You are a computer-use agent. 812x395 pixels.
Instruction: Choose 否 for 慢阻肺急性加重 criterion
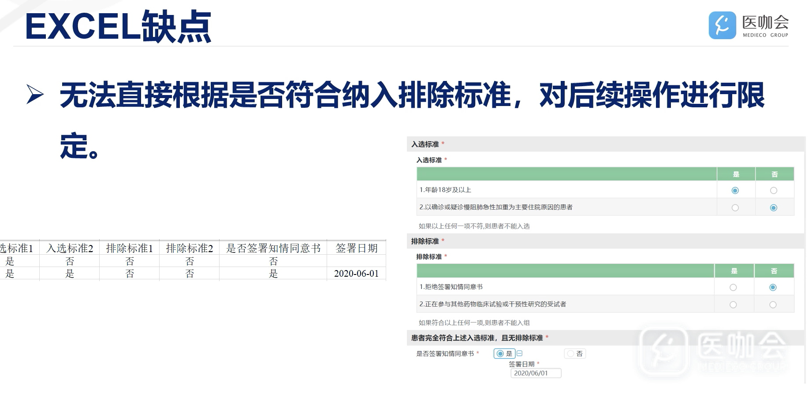pyautogui.click(x=774, y=208)
